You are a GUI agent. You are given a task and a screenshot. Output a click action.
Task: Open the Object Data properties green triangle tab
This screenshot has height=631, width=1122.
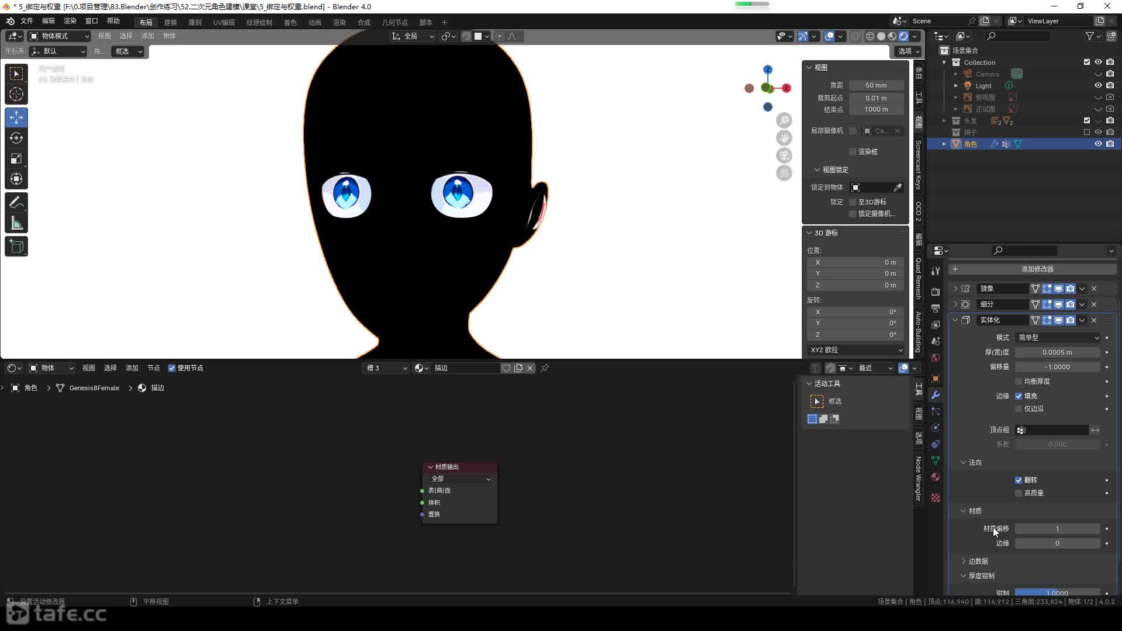(936, 460)
